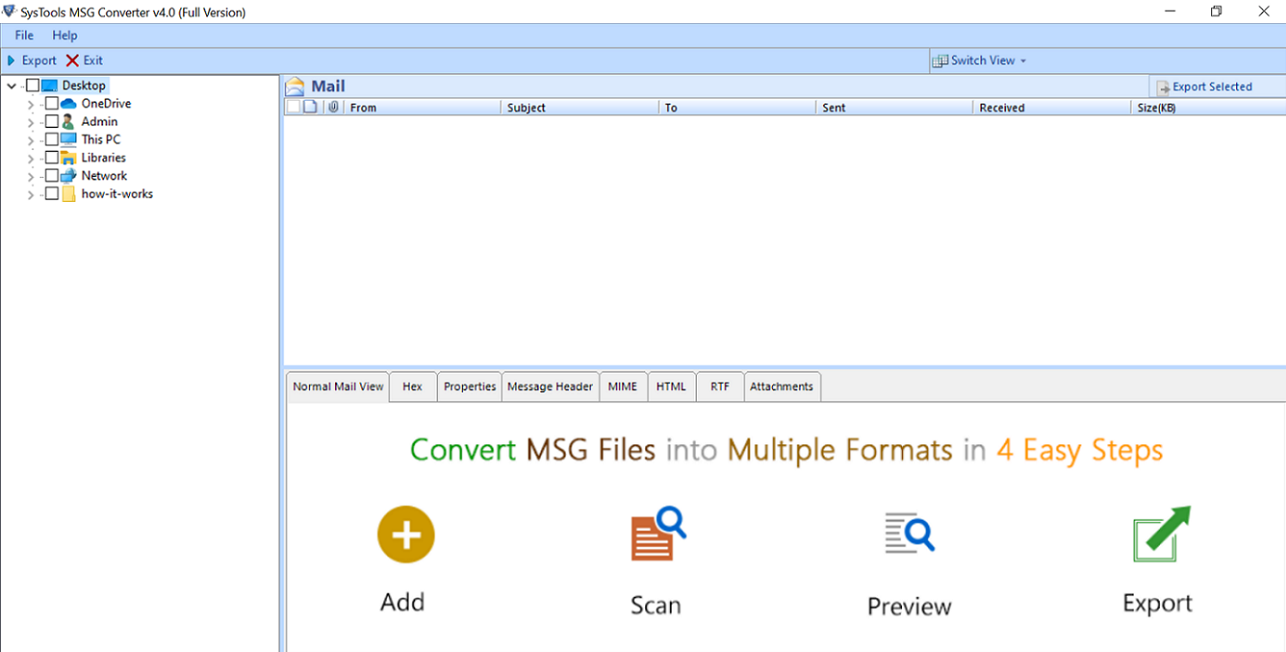Select the Network tree item
1286x652 pixels.
tap(104, 175)
